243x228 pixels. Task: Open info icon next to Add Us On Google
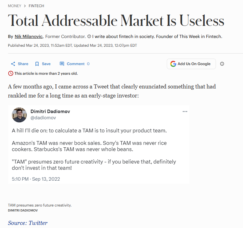[x=222, y=64]
